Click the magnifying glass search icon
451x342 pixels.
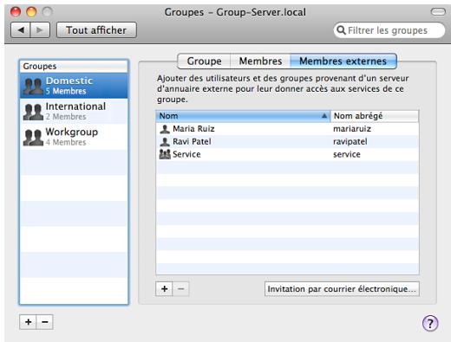(x=342, y=30)
